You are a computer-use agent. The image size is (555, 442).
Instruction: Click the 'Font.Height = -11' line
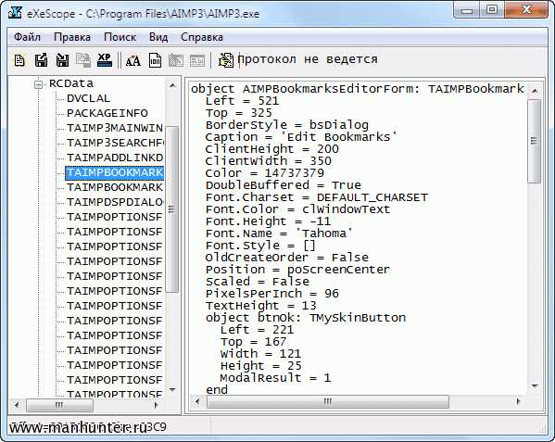click(269, 221)
